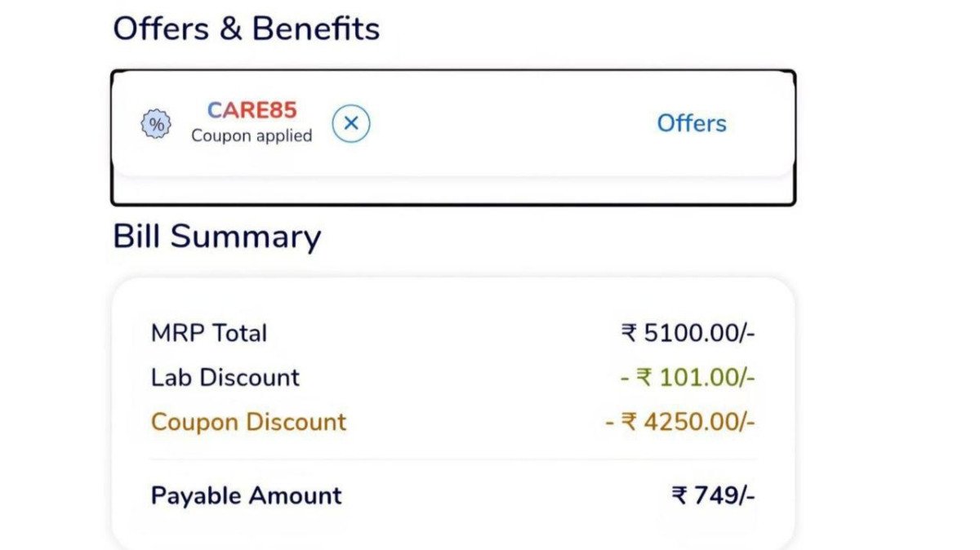Select the MRP Total label
This screenshot has height=550, width=980.
pyautogui.click(x=209, y=333)
